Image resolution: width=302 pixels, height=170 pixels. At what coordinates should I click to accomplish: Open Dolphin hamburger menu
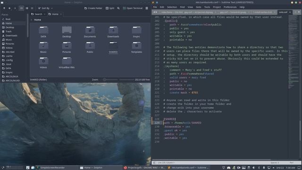pos(147,8)
